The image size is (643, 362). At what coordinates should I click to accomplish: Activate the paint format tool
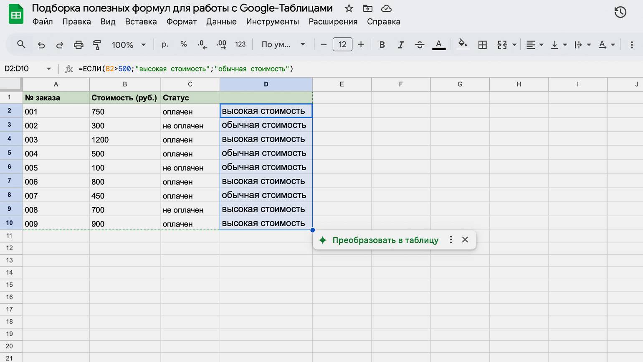[97, 45]
